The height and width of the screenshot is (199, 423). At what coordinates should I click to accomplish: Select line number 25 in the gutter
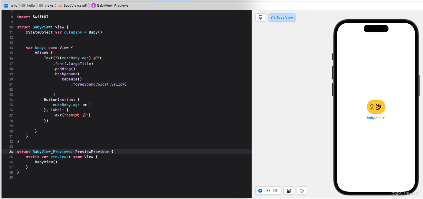(11, 105)
